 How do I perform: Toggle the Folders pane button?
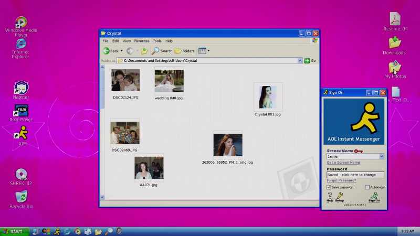(x=185, y=51)
